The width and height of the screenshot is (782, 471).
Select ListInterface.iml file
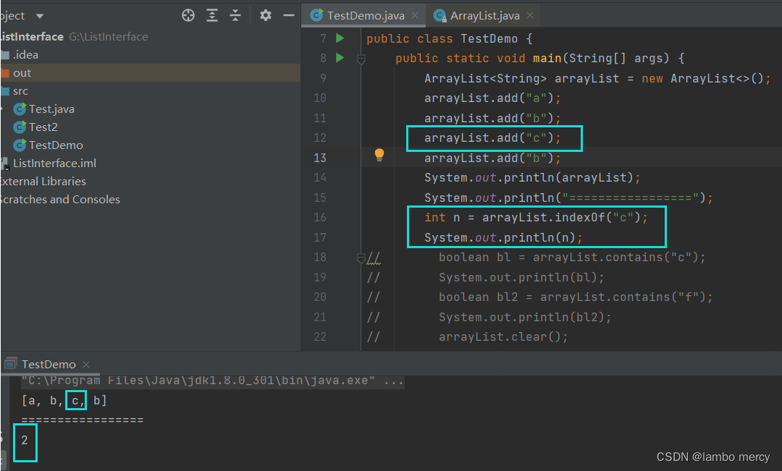54,163
